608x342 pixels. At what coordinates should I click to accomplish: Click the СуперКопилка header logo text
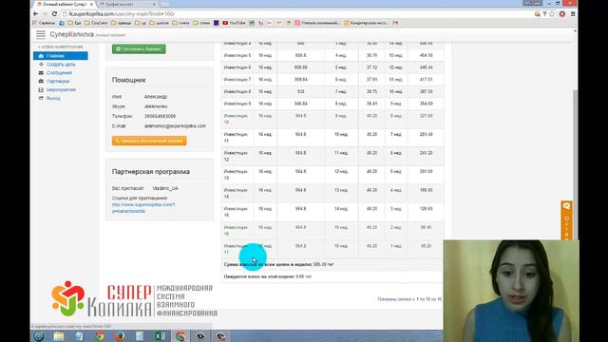pyautogui.click(x=72, y=34)
